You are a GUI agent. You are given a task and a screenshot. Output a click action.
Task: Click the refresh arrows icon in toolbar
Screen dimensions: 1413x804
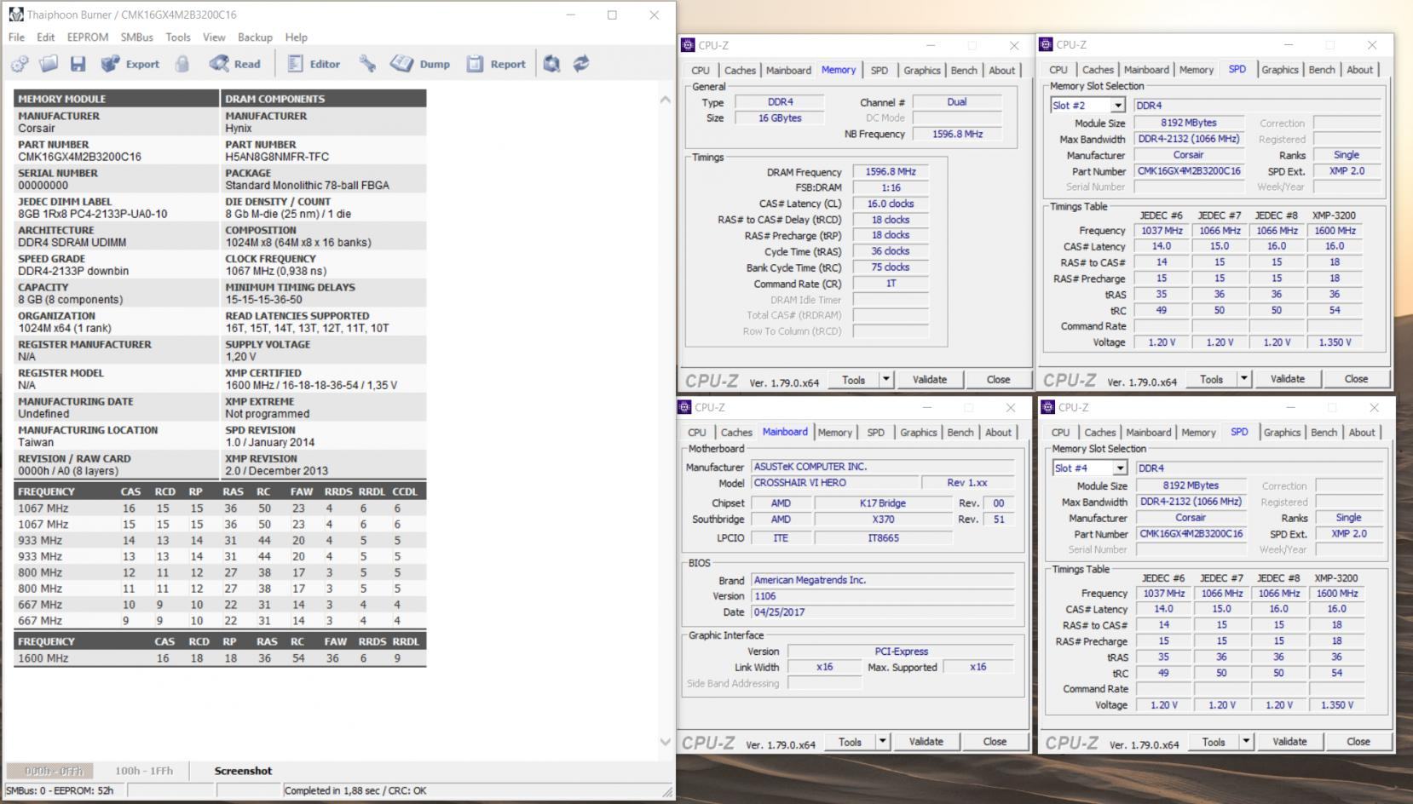581,64
